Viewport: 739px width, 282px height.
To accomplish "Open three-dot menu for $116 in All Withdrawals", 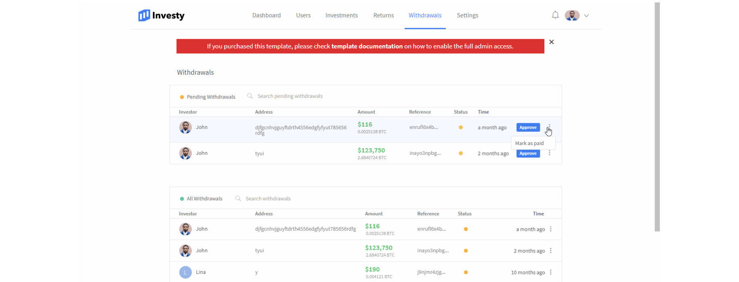I will coord(550,229).
